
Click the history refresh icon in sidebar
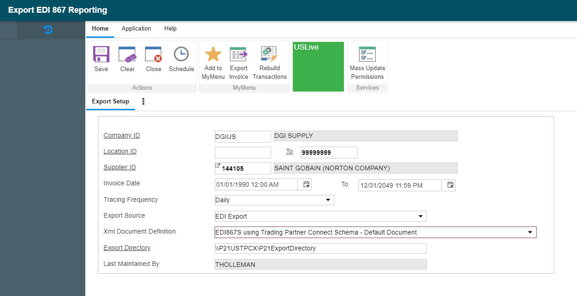coord(48,30)
